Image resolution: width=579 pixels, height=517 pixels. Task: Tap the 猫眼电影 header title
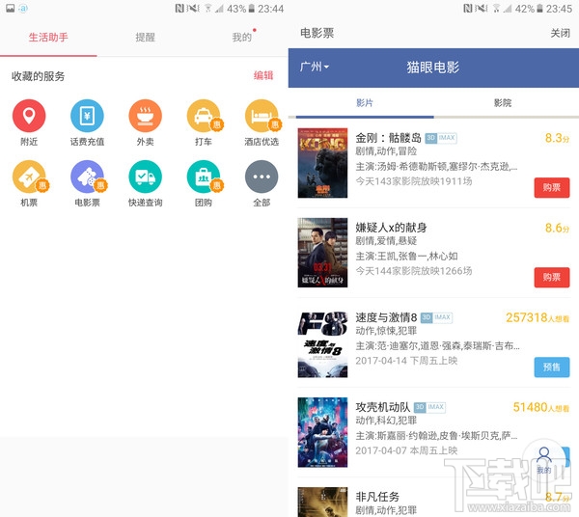(432, 68)
